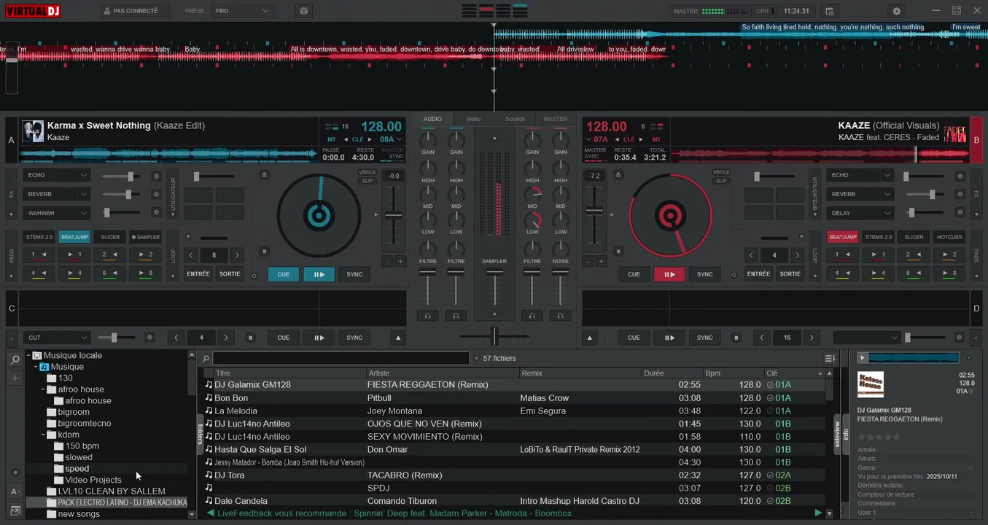Image resolution: width=988 pixels, height=525 pixels.
Task: Open deck A REVERB effect settings gear
Action: [155, 194]
